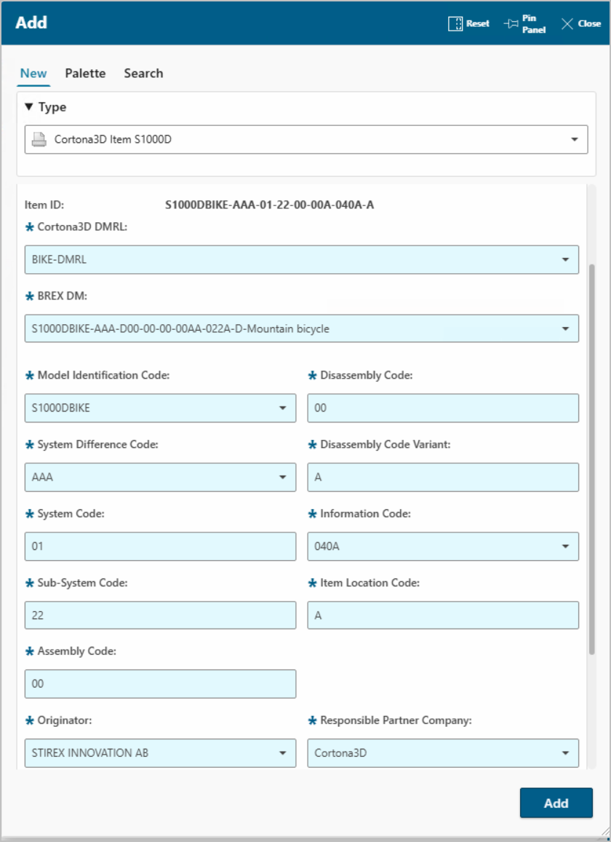The height and width of the screenshot is (842, 611).
Task: Open Responsible Partner Company dropdown
Action: (x=565, y=753)
